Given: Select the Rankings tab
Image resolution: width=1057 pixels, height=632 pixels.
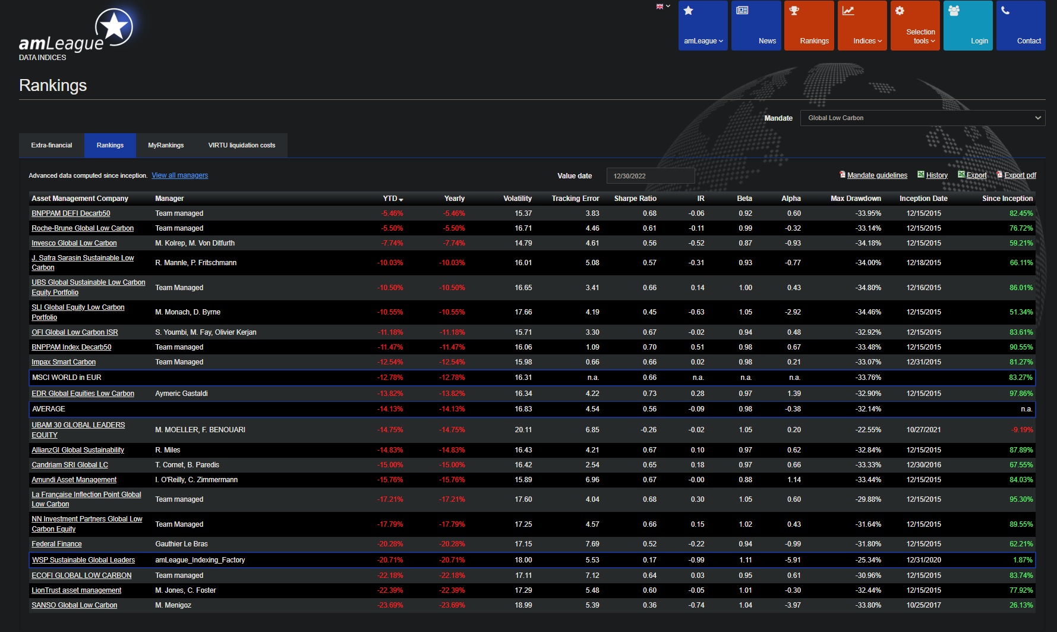Looking at the screenshot, I should point(110,145).
